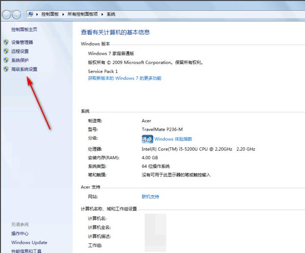Click the shield icon beside 设备管理器
The image size is (305, 253).
(x=6, y=43)
